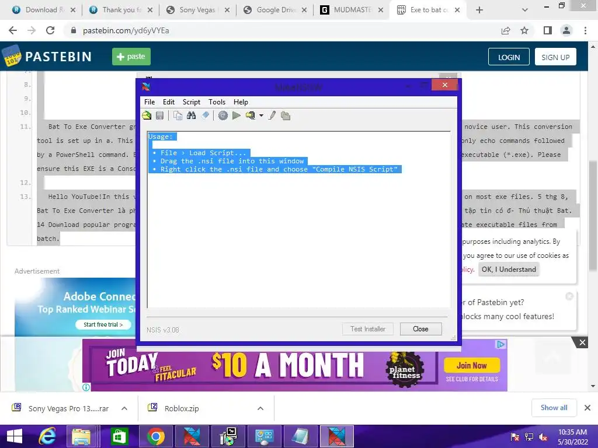Click the Save Output disk icon in MakeNSISW
598x448 pixels.
coord(160,116)
